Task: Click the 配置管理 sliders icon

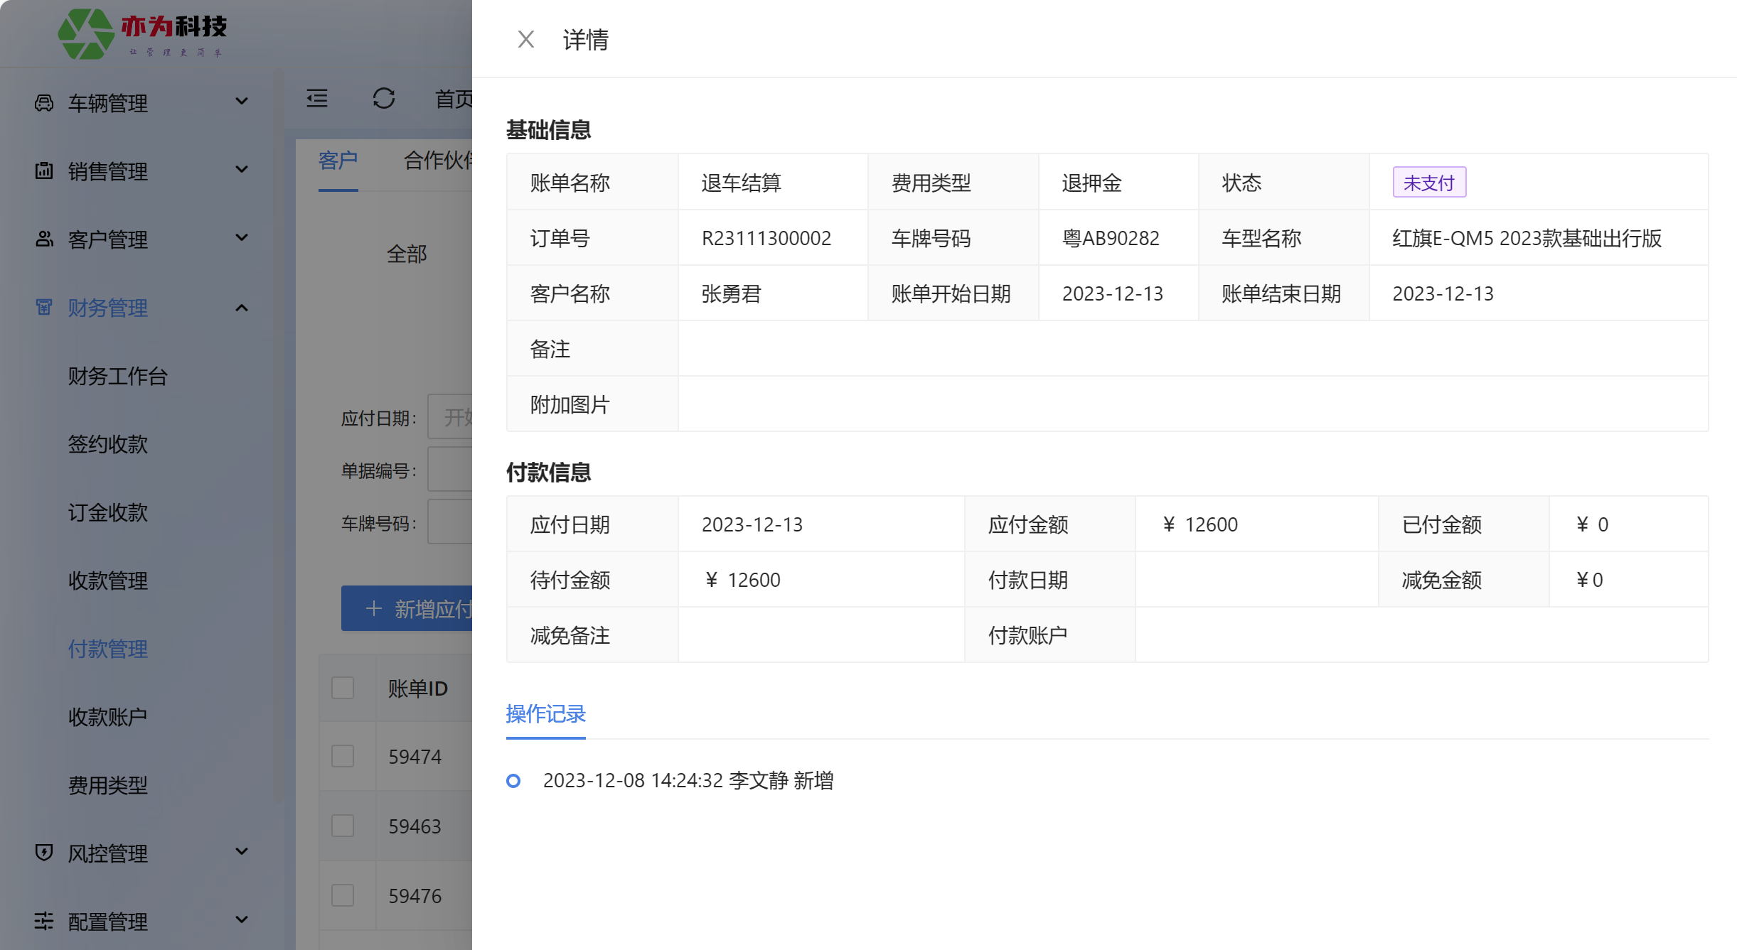Action: (44, 921)
